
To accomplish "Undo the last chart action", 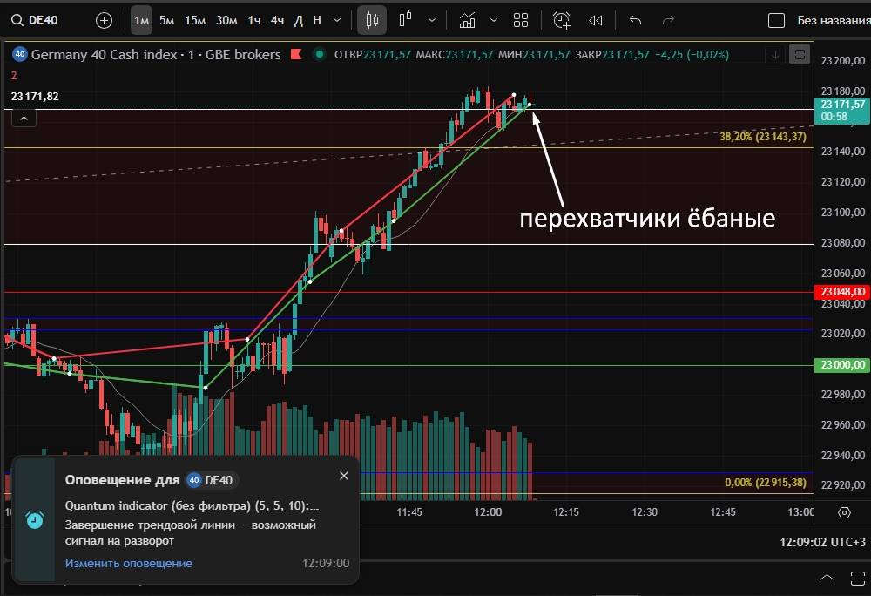I will [x=635, y=20].
